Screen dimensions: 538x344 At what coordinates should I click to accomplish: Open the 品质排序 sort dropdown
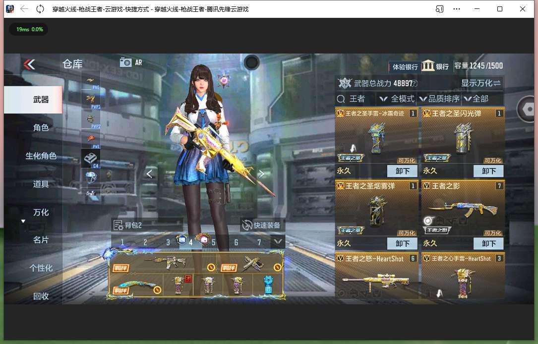(x=439, y=99)
